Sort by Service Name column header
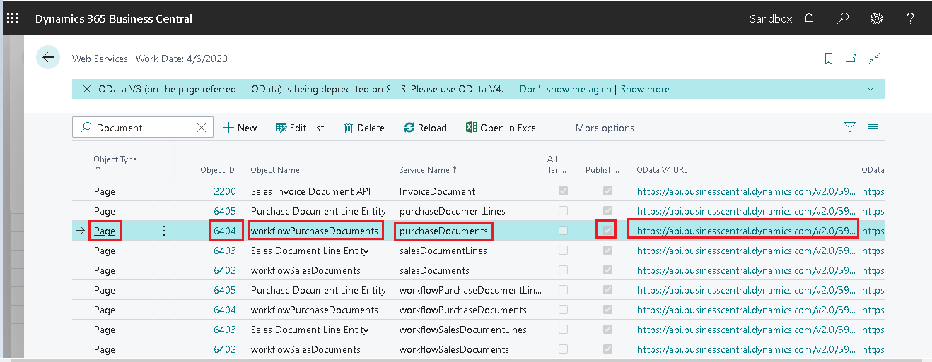Image resolution: width=932 pixels, height=362 pixels. [x=428, y=170]
